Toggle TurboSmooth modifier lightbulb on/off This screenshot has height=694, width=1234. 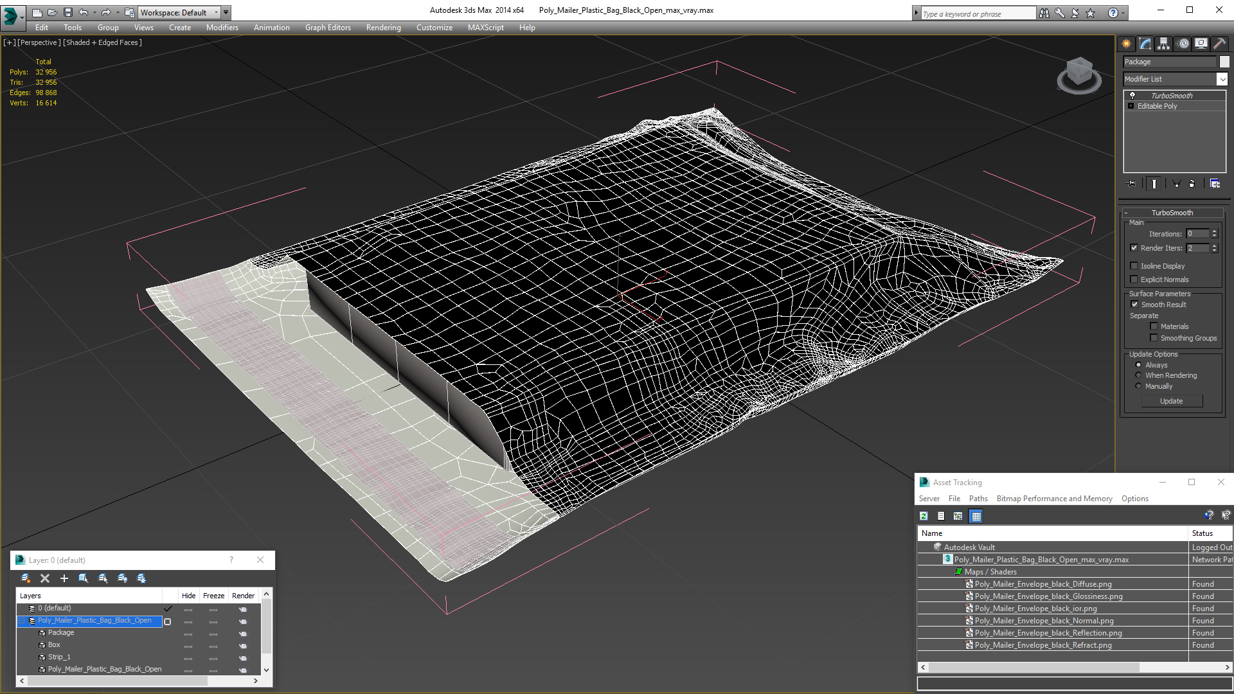tap(1132, 95)
